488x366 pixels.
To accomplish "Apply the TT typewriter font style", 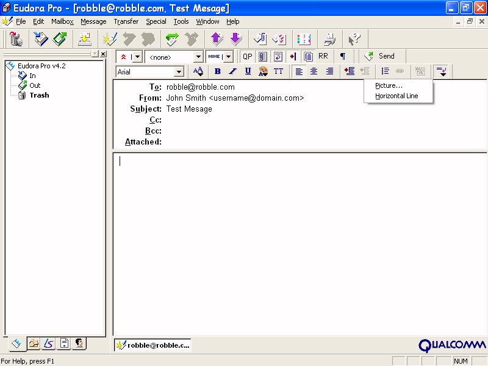I will [278, 71].
